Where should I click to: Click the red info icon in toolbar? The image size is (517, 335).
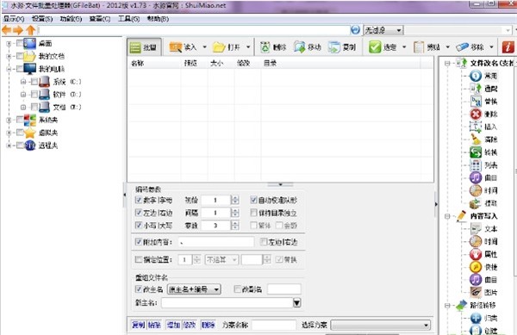(508, 47)
